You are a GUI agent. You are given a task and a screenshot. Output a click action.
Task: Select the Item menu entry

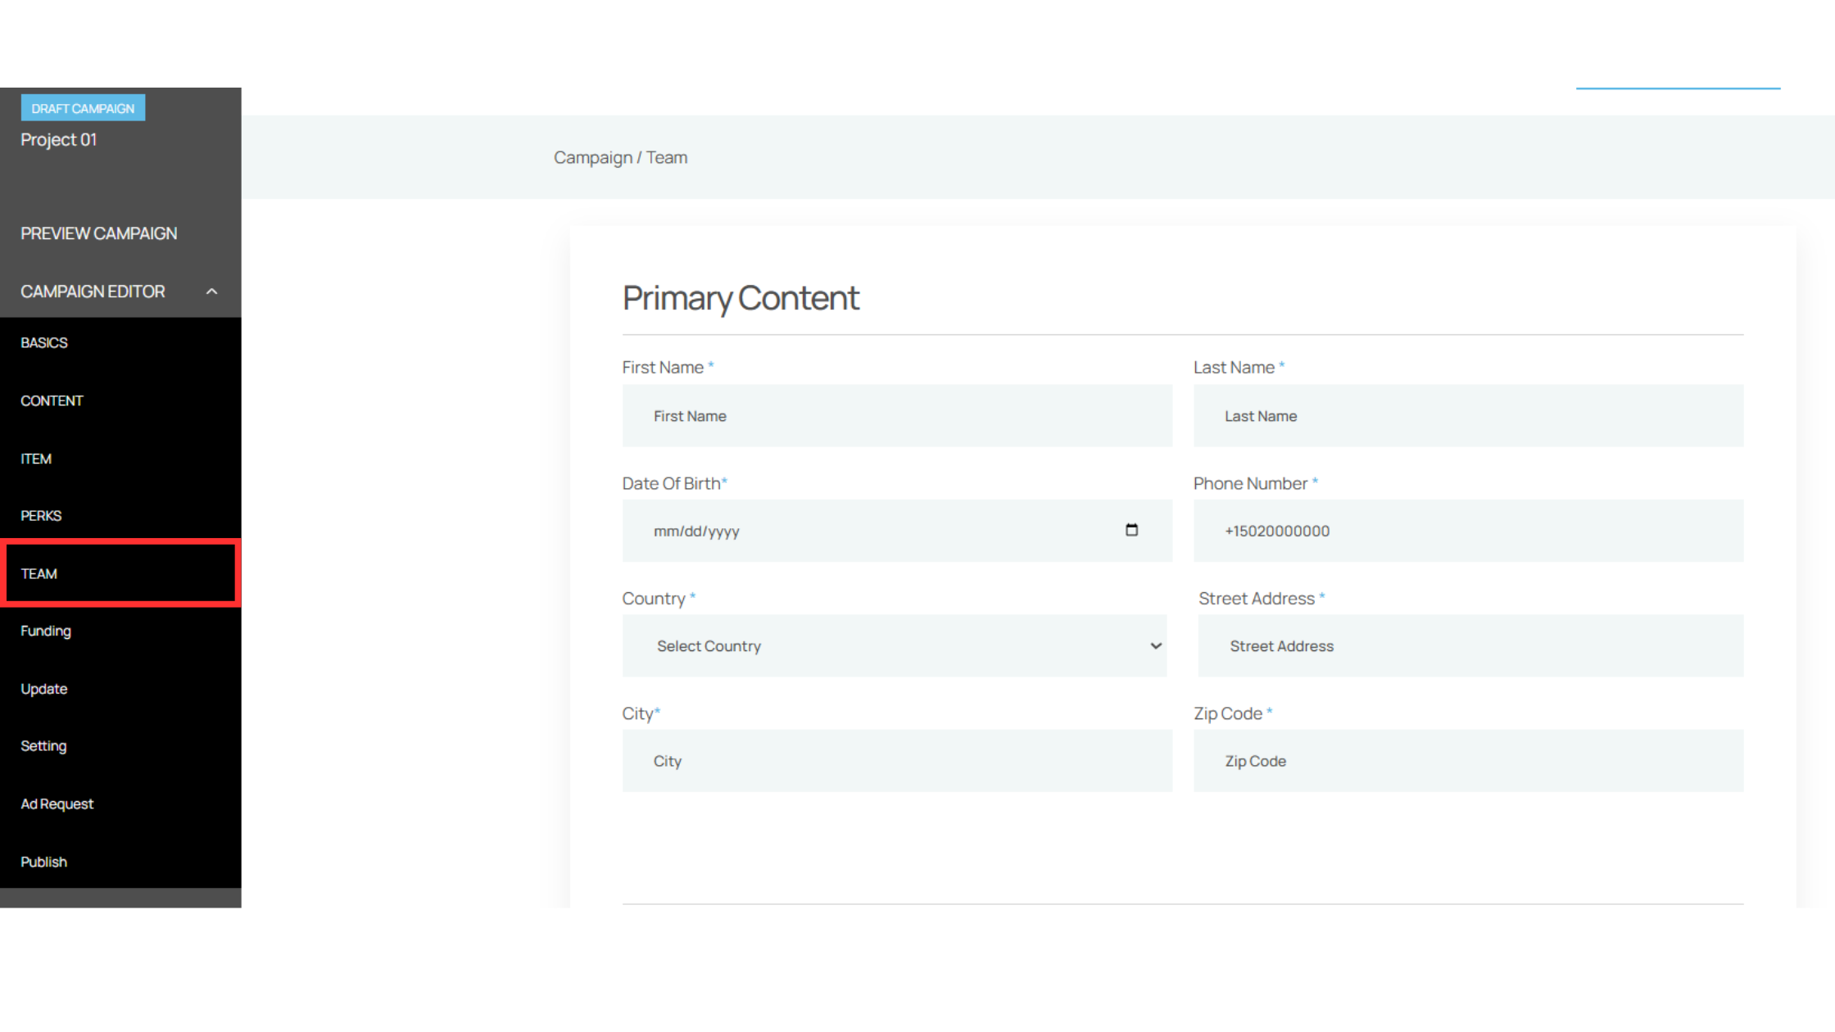(36, 459)
